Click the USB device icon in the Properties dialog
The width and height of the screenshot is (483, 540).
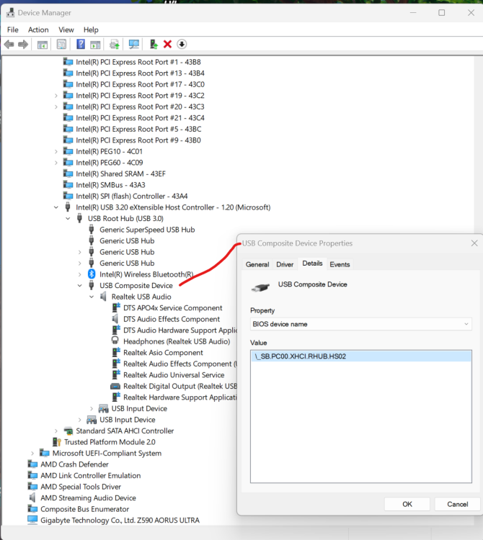(x=260, y=287)
